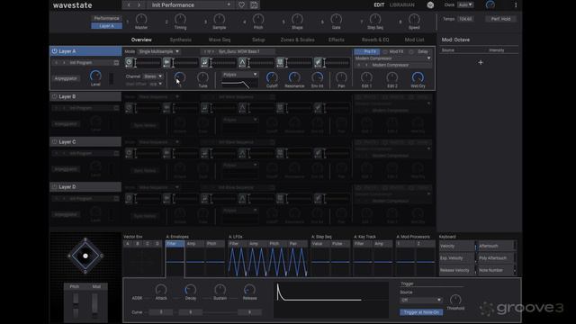
Task: Open the Init Performance dropdown
Action: pos(191,5)
